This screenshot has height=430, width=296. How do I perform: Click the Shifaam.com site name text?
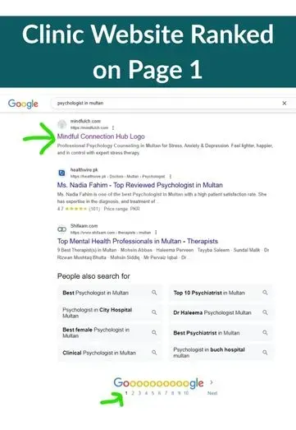tap(84, 226)
